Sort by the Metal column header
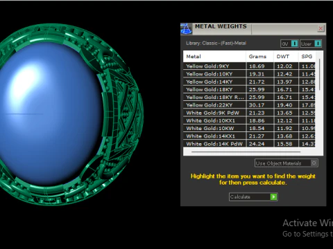 pos(214,57)
